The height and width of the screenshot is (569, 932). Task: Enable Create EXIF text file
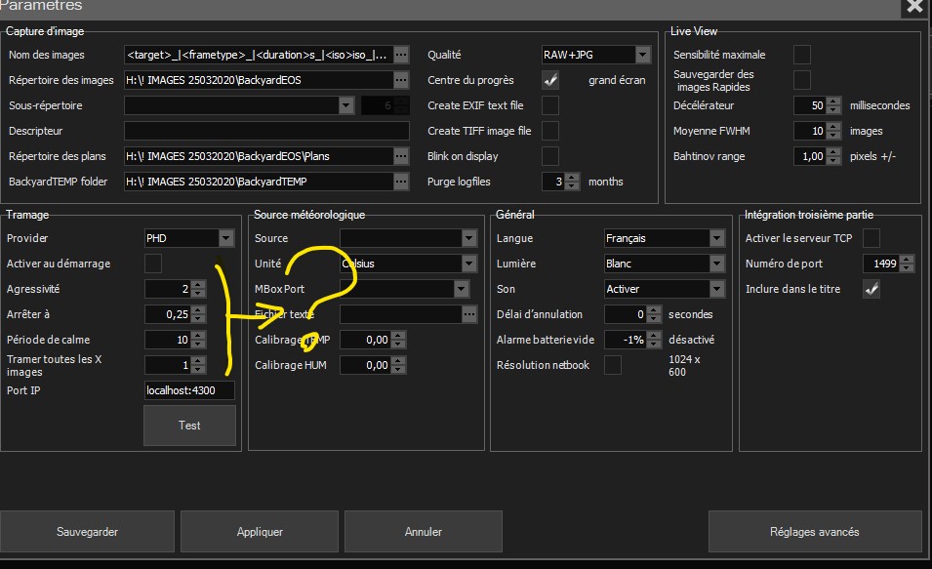(550, 105)
